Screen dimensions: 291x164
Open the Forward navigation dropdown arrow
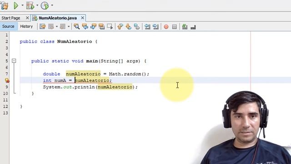[x=69, y=26]
